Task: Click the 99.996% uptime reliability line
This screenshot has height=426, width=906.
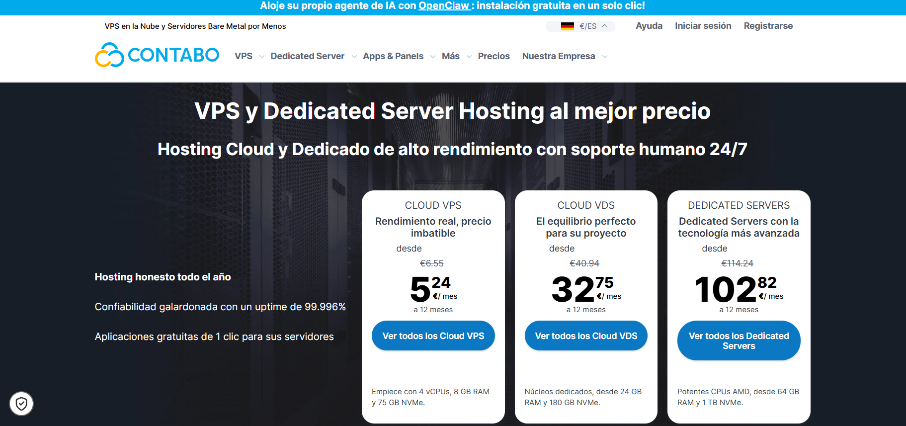Action: point(220,307)
